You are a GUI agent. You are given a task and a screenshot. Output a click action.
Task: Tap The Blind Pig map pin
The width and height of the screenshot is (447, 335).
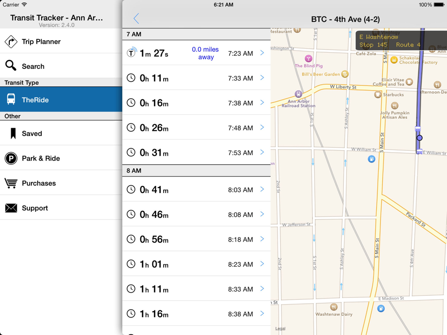coord(308,59)
